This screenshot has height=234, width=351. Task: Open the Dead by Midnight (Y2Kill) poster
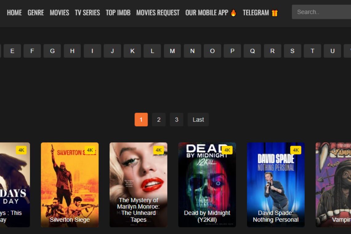(x=207, y=185)
